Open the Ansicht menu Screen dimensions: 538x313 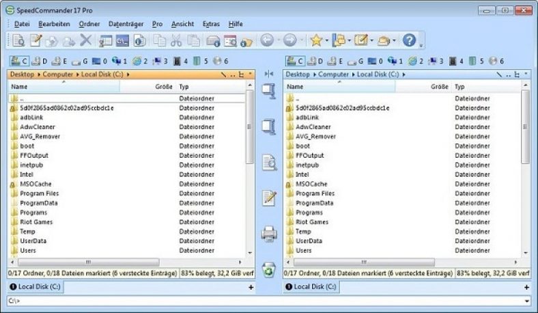click(x=182, y=24)
